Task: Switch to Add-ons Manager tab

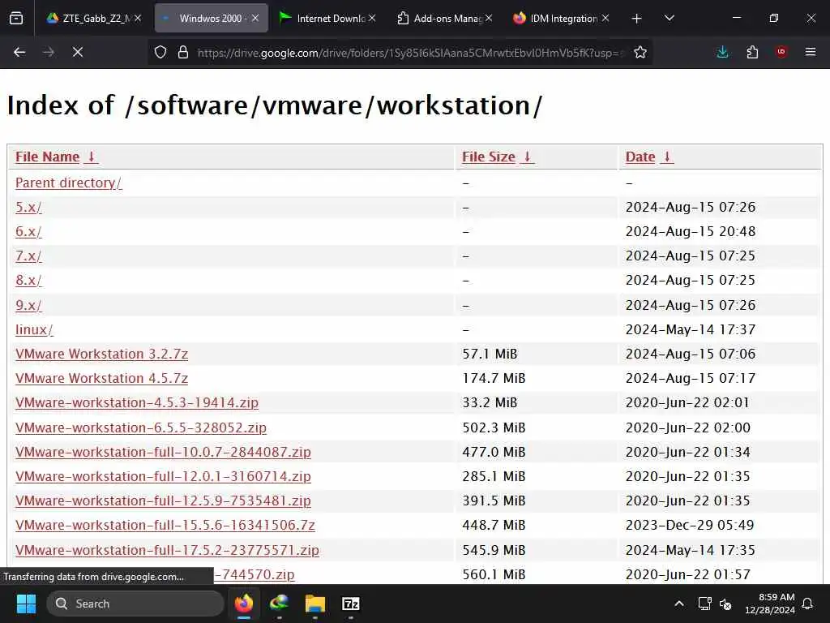Action: point(445,18)
